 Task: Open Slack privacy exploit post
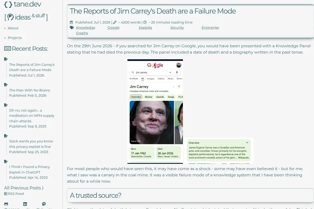(31, 144)
